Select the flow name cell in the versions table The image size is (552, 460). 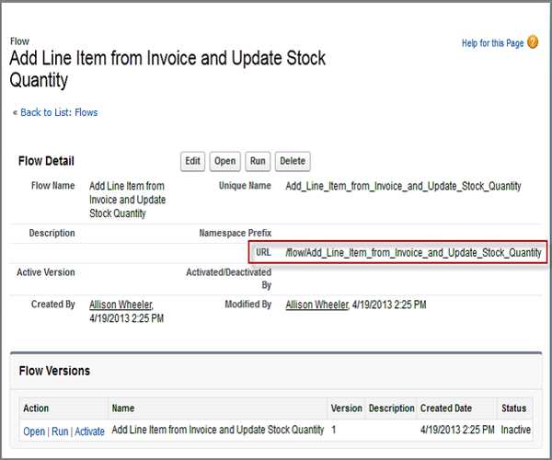[x=217, y=430]
